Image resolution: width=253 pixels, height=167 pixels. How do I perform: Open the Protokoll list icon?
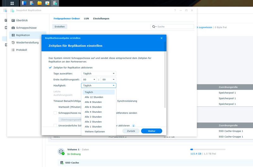(13, 50)
